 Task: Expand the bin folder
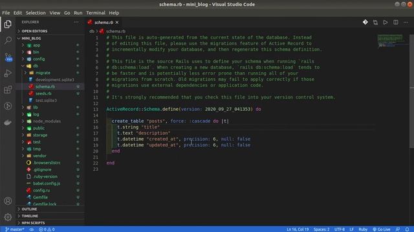(x=50, y=52)
